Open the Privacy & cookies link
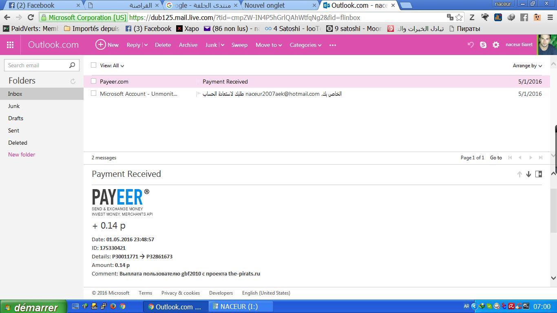 coord(180,293)
